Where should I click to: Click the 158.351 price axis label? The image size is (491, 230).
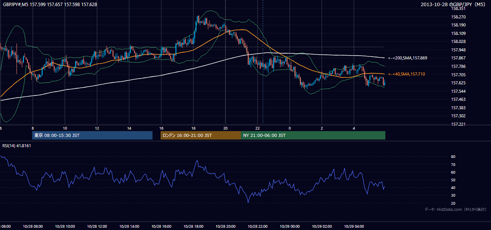458,8
